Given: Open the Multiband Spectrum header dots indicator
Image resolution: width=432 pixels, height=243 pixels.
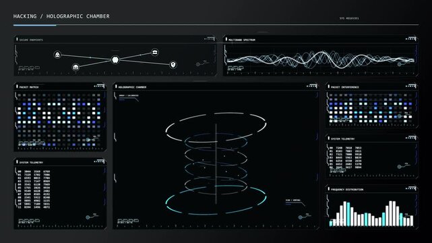Looking at the screenshot, I should coord(410,39).
